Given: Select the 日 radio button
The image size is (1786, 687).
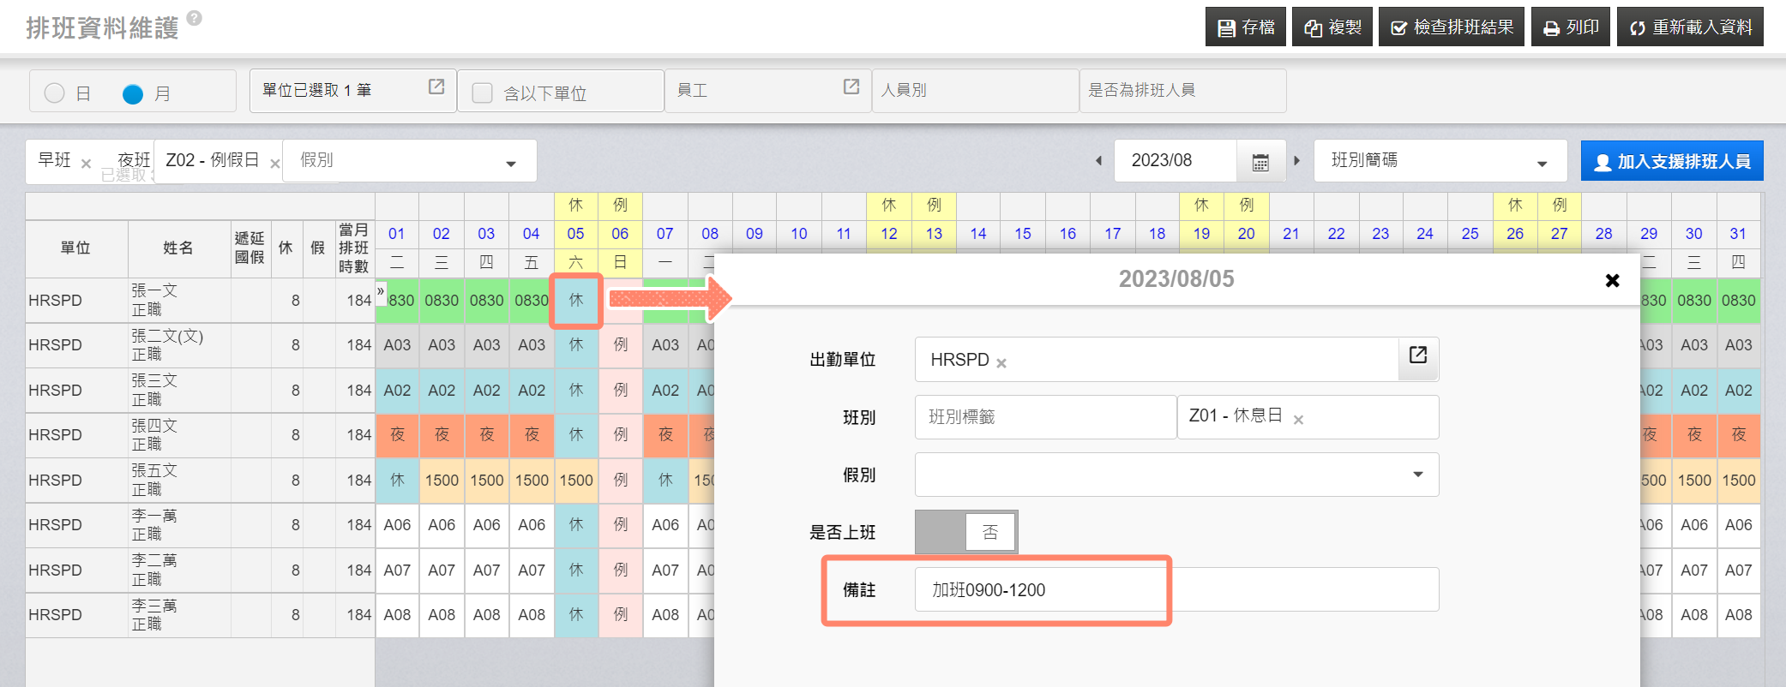Looking at the screenshot, I should pos(55,93).
